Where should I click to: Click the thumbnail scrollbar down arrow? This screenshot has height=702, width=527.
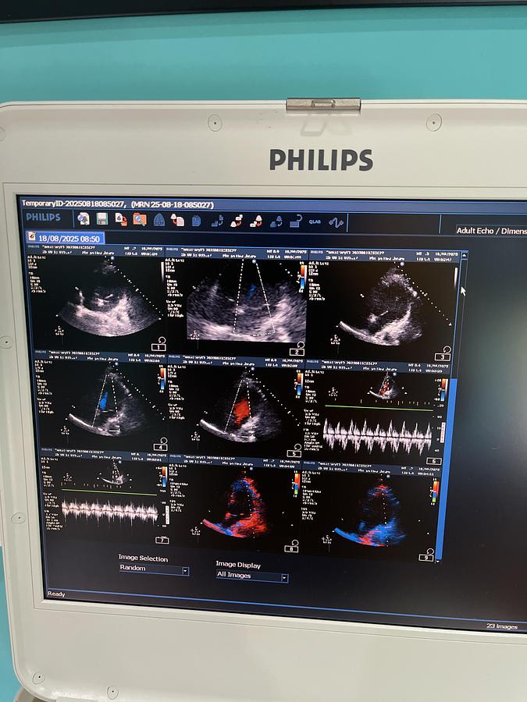(x=438, y=561)
